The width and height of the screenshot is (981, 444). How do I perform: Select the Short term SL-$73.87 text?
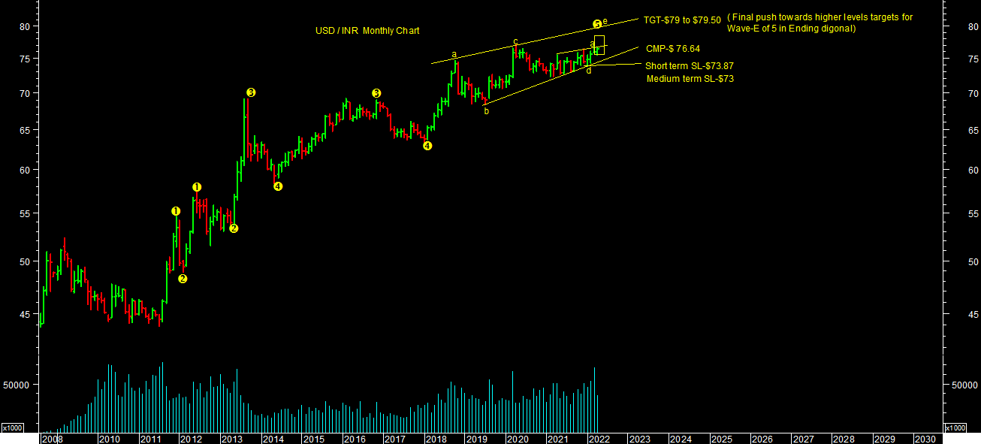click(x=689, y=66)
